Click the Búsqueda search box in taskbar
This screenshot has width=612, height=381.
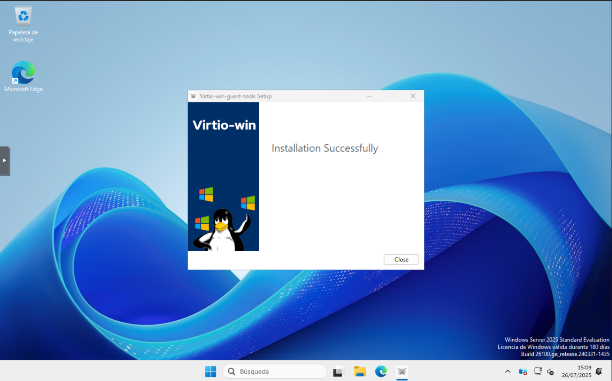(275, 372)
